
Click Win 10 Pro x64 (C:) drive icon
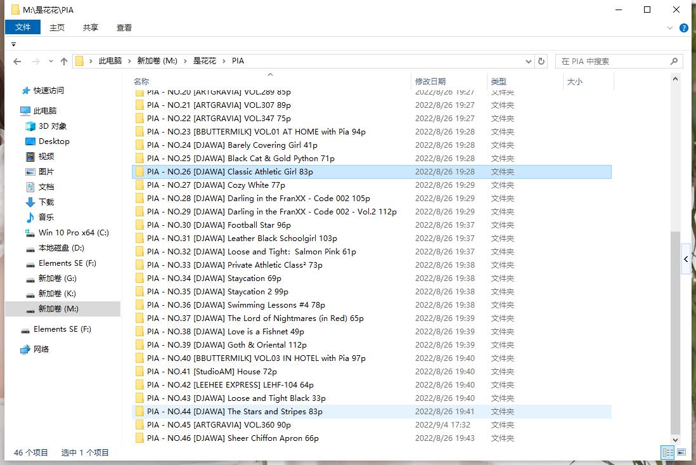[30, 233]
